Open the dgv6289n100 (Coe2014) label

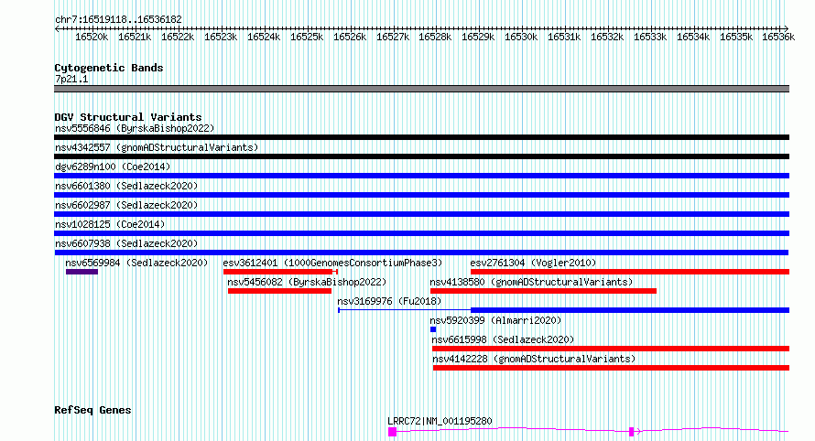(113, 167)
